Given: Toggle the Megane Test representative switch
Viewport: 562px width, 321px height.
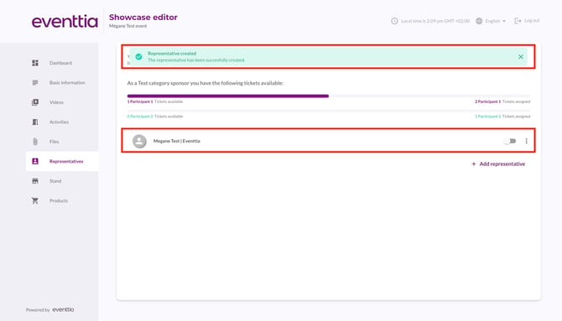Looking at the screenshot, I should 510,141.
